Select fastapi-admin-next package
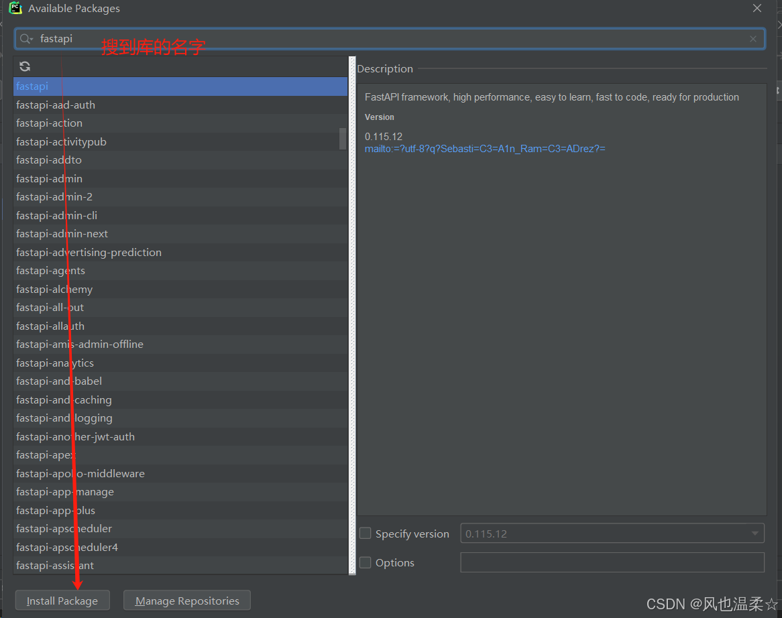782x618 pixels. coord(180,234)
